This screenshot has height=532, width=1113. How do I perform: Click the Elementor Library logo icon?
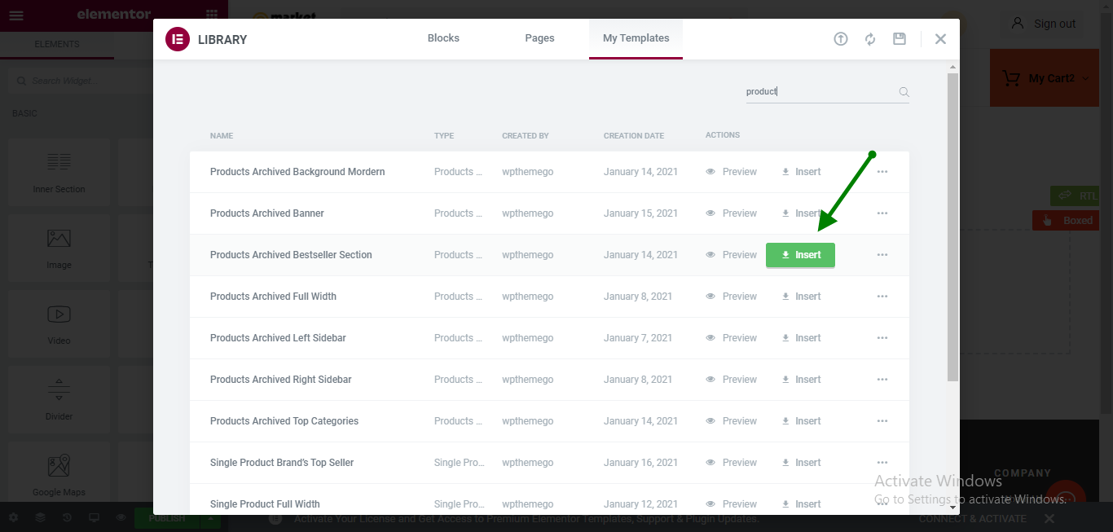[x=178, y=39]
